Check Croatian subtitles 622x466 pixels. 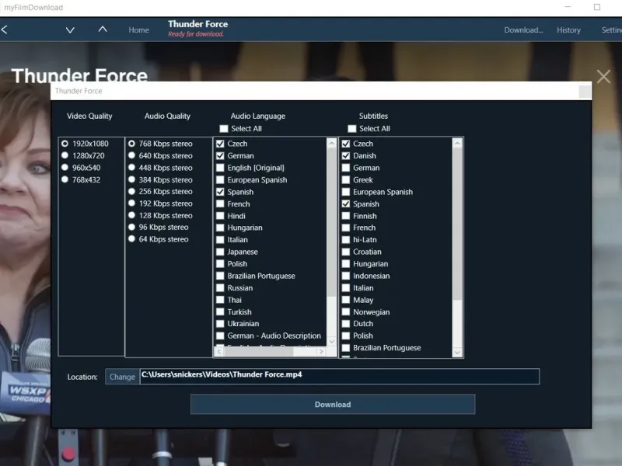point(346,252)
